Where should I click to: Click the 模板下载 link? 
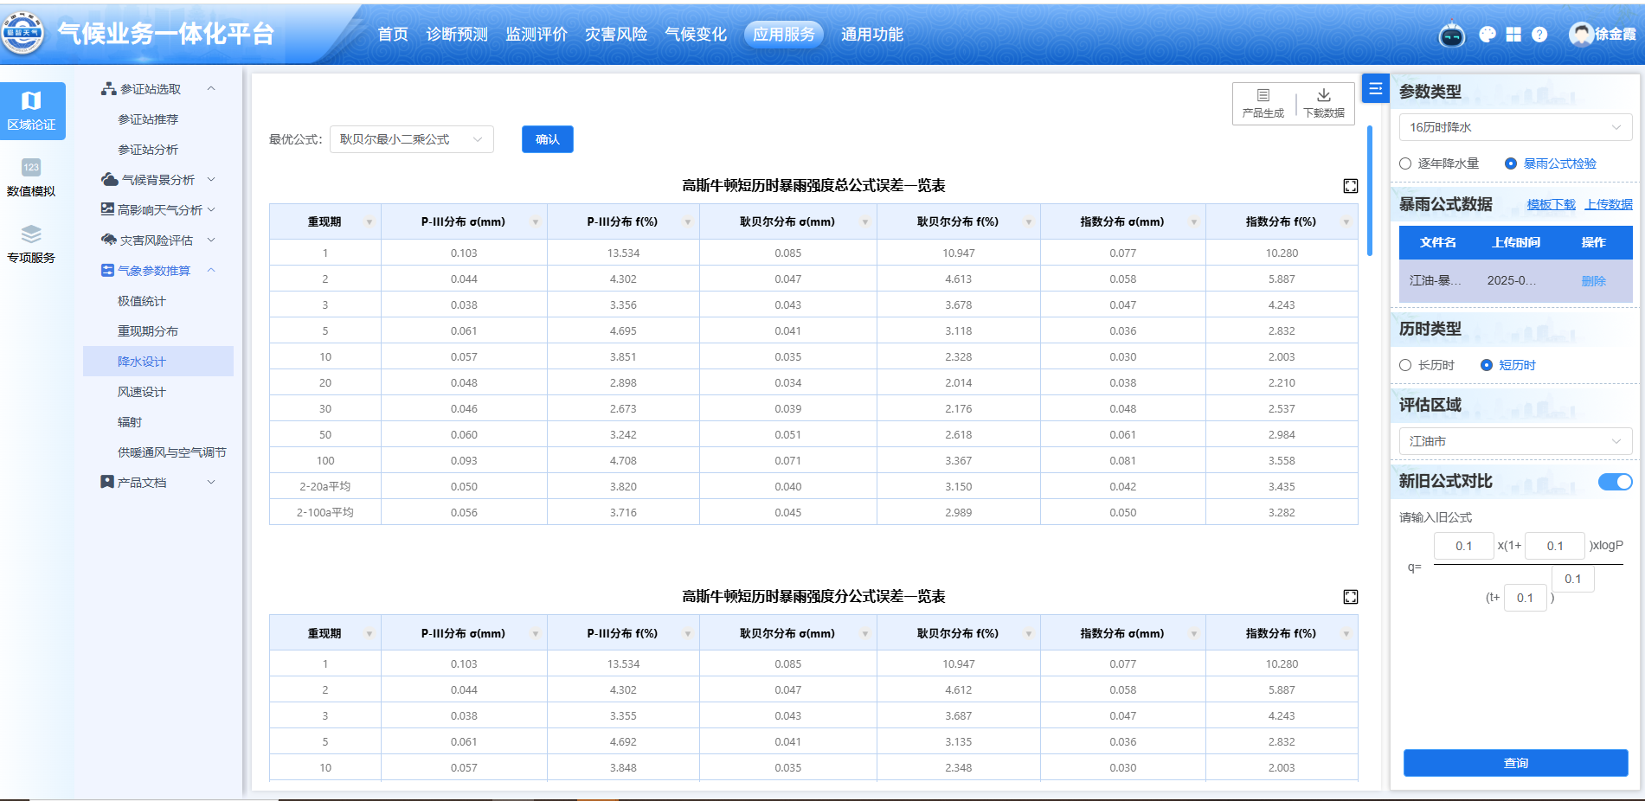point(1551,204)
